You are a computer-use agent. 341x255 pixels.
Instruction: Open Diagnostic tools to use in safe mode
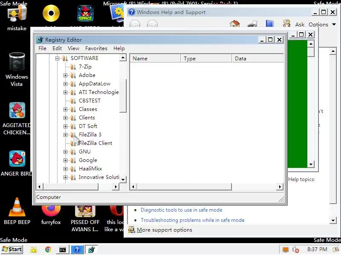click(x=182, y=210)
